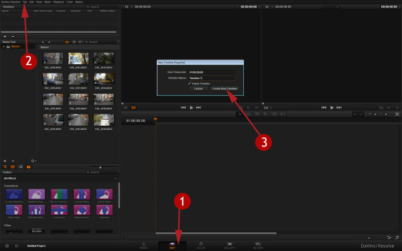This screenshot has width=402, height=251.
Task: Go back using the Media Pool left arrow
Action: click(x=43, y=42)
